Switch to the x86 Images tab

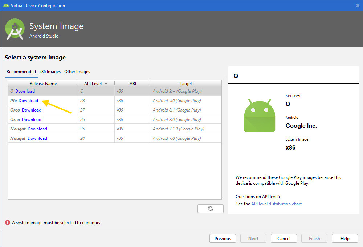coord(50,71)
